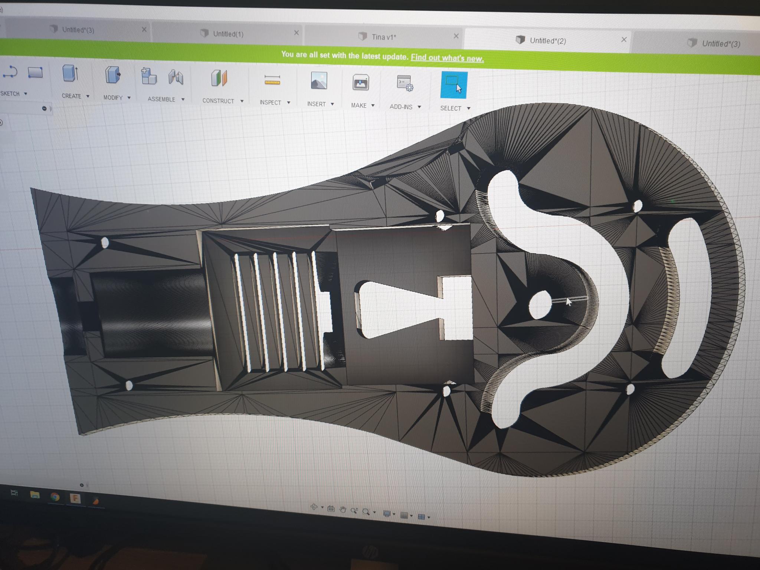Open the 'Find out what's new' link
Image resolution: width=760 pixels, height=570 pixels.
[447, 58]
